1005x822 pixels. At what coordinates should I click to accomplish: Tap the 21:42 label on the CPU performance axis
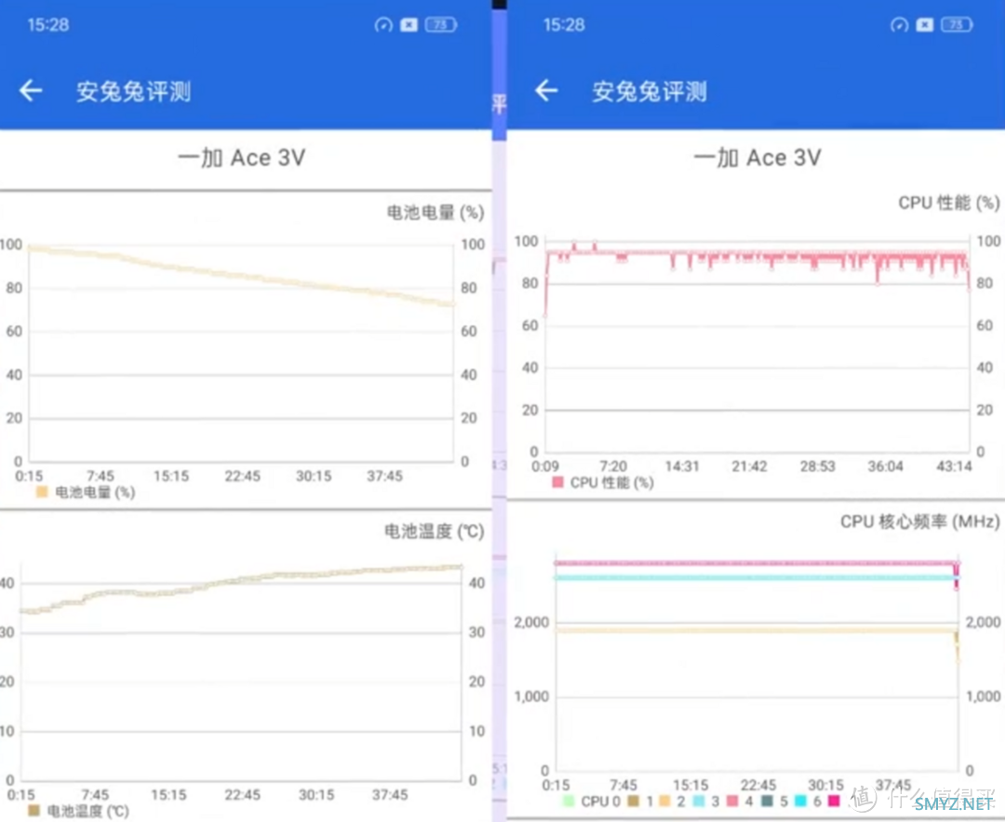pos(749,466)
